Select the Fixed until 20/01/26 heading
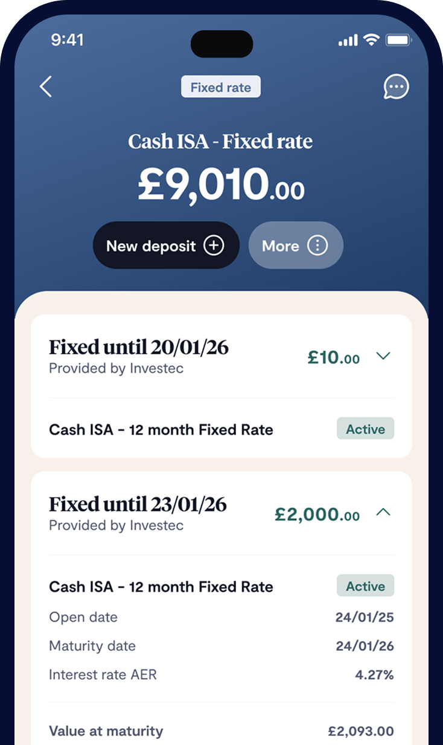This screenshot has height=745, width=443. 139,348
